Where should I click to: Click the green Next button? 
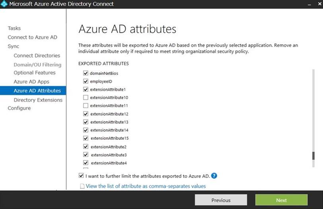coord(281,200)
